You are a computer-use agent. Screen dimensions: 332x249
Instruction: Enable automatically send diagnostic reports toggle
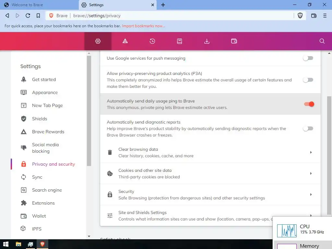(308, 128)
